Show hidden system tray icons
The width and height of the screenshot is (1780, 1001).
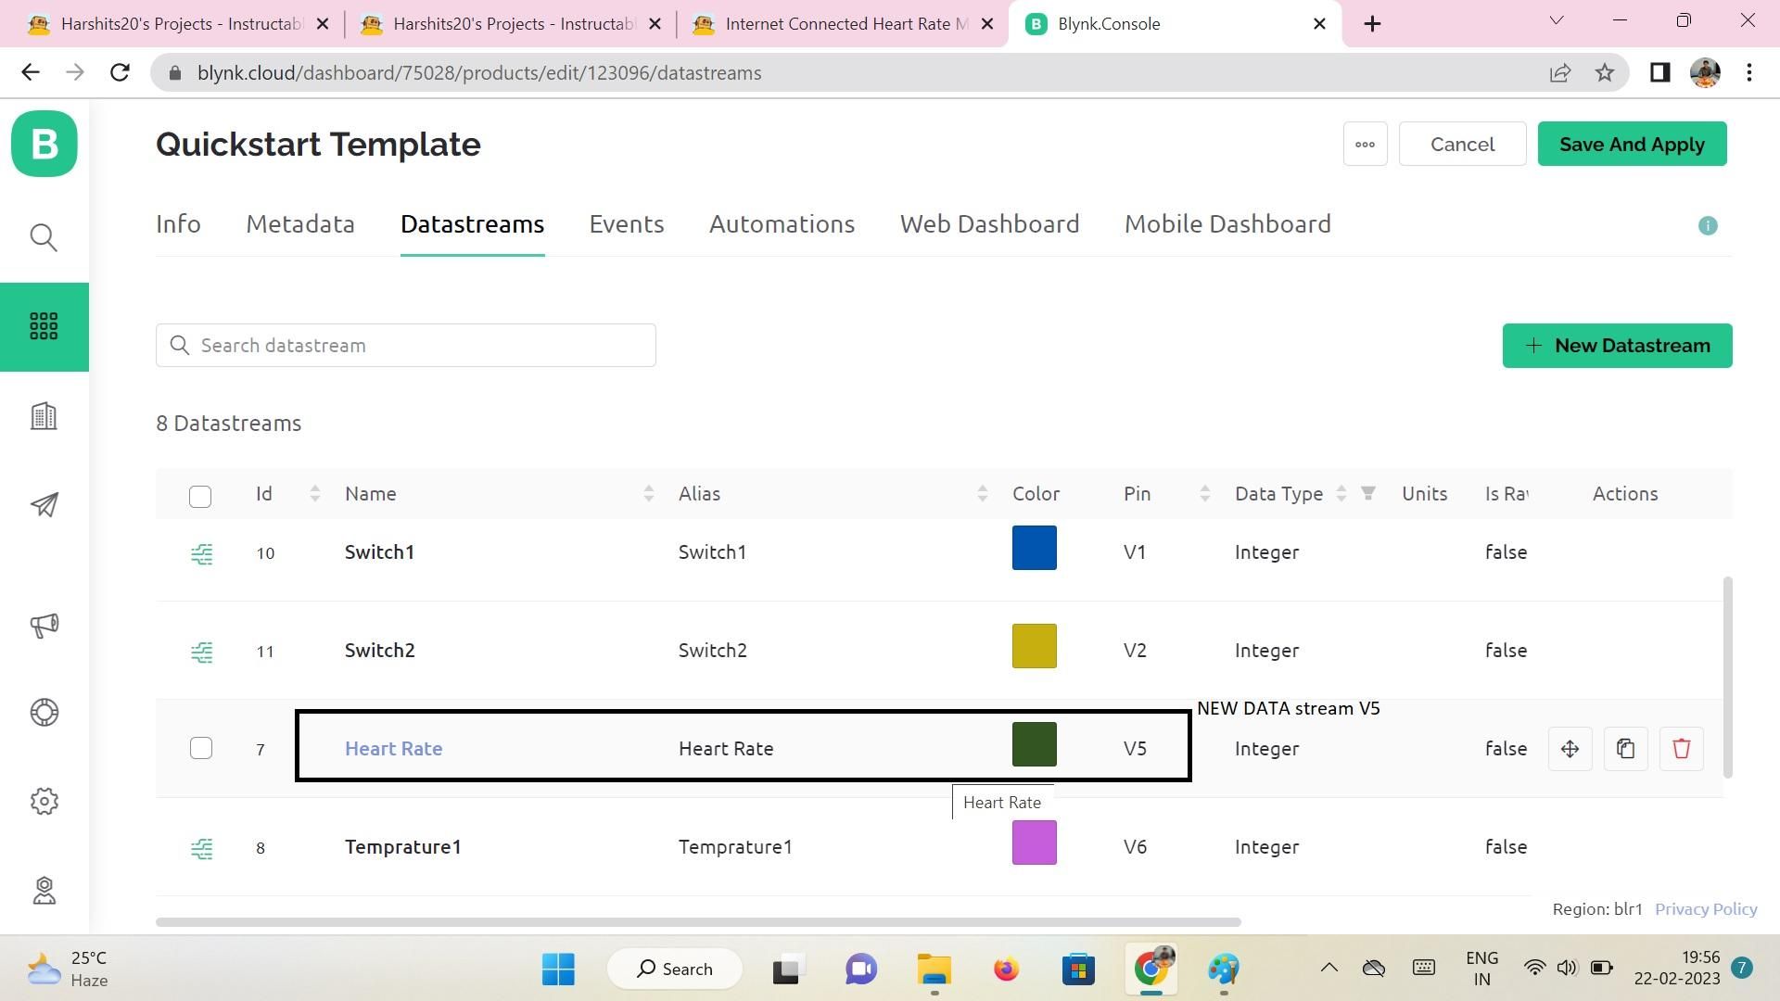[1329, 969]
